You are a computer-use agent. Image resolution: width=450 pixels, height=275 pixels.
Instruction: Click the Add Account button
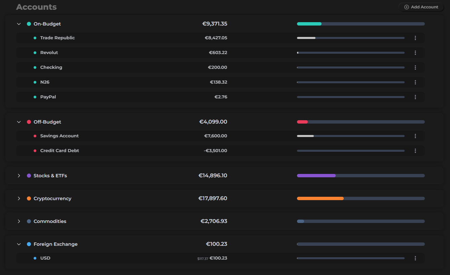[x=421, y=7]
